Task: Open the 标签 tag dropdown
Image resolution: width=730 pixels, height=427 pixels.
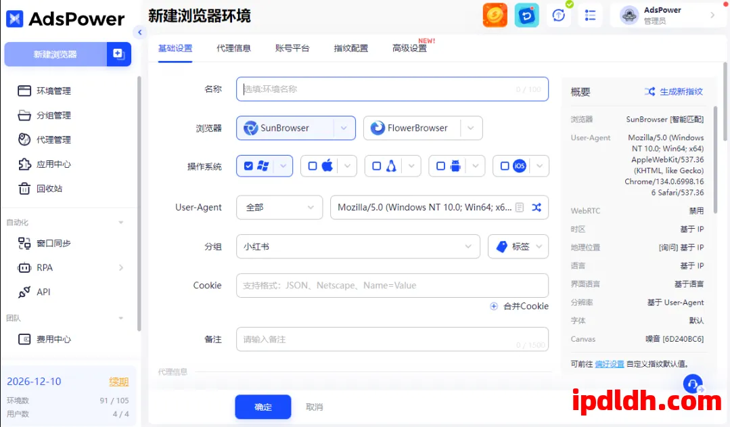Action: (518, 246)
